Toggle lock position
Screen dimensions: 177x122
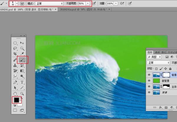click(165, 68)
